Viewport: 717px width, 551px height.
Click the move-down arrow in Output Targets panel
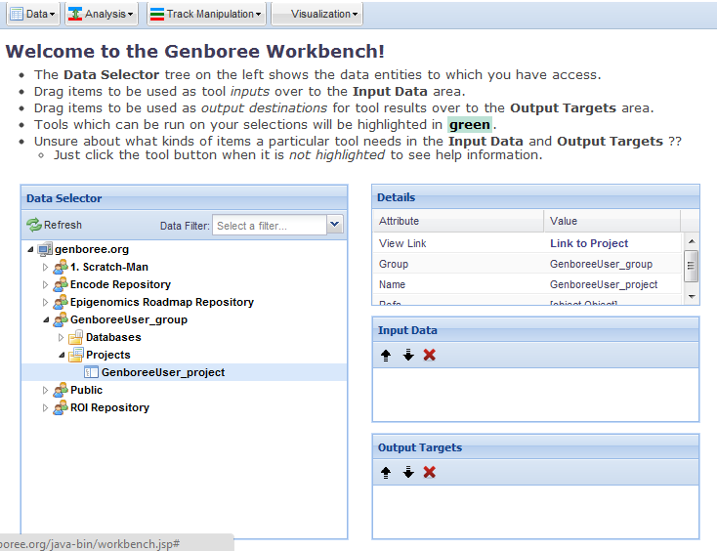tap(408, 472)
